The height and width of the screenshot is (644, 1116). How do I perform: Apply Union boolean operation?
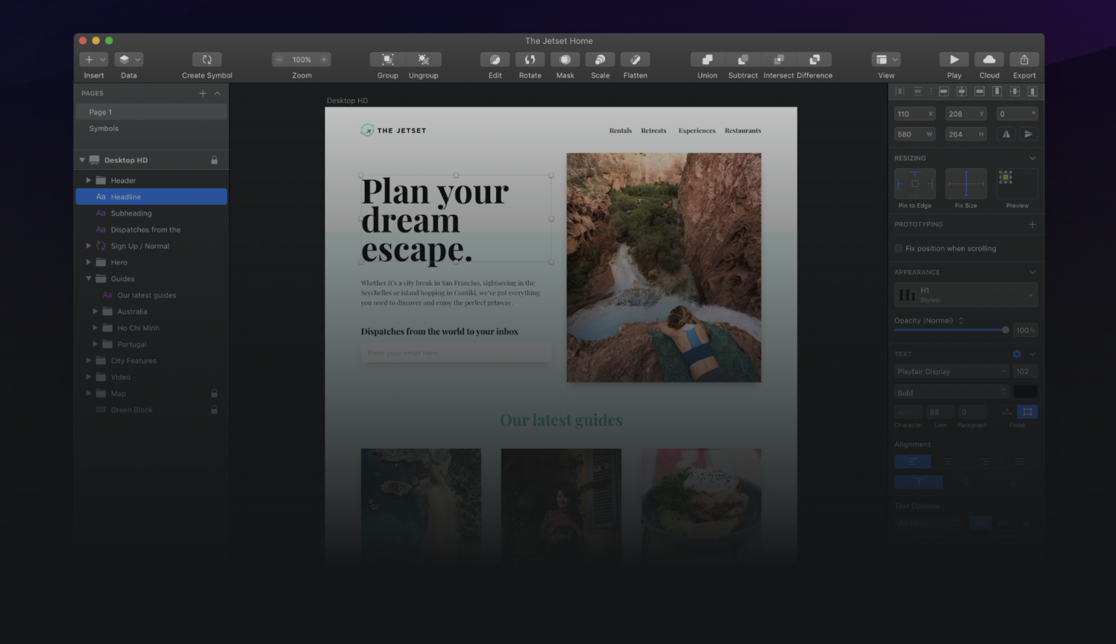pyautogui.click(x=707, y=60)
